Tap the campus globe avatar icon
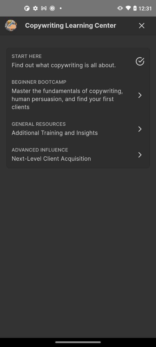This screenshot has height=347, width=156. point(11,25)
